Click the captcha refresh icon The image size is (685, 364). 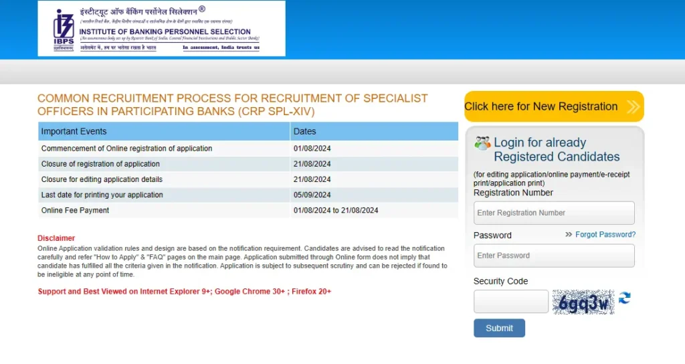[x=625, y=298]
